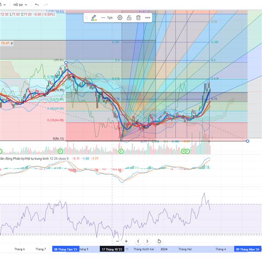The height and width of the screenshot is (262, 262).
Task: Click the greyed redo arrow in top toolbar
Action: [46, 5]
